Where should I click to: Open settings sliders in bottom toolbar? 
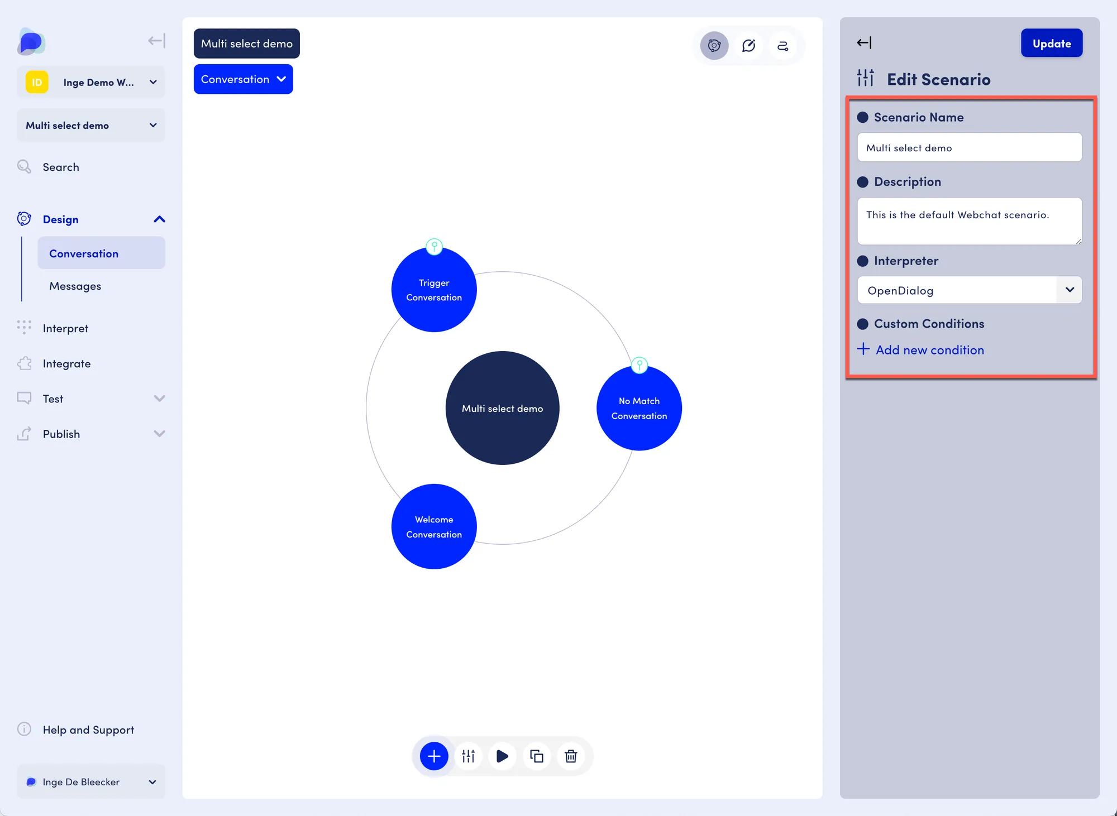click(x=468, y=756)
